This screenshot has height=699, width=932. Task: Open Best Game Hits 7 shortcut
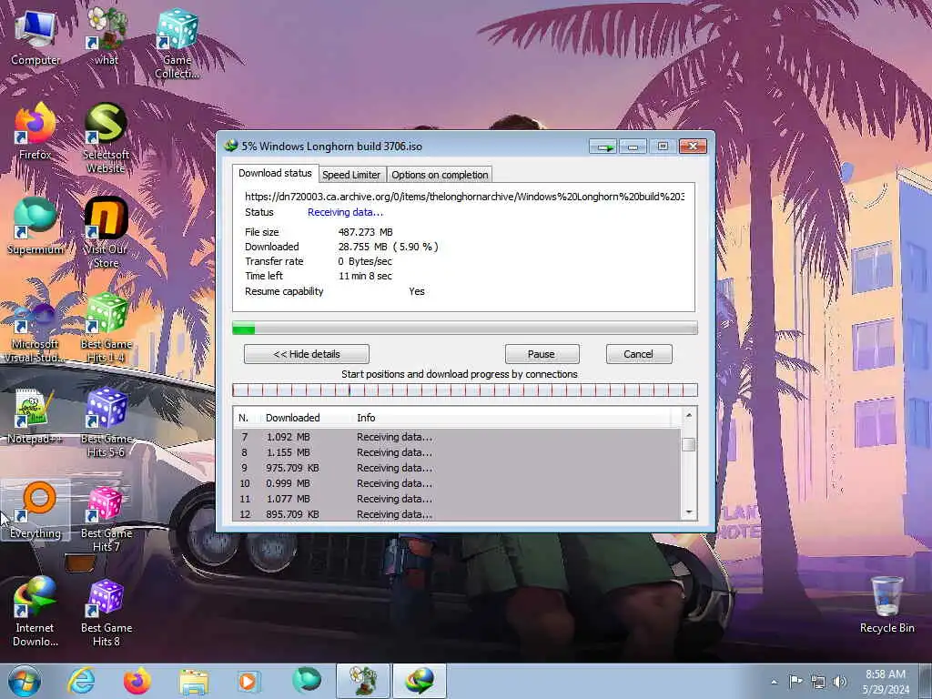106,517
